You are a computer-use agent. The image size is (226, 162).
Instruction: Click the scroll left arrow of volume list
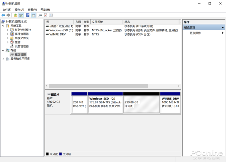point(47,86)
